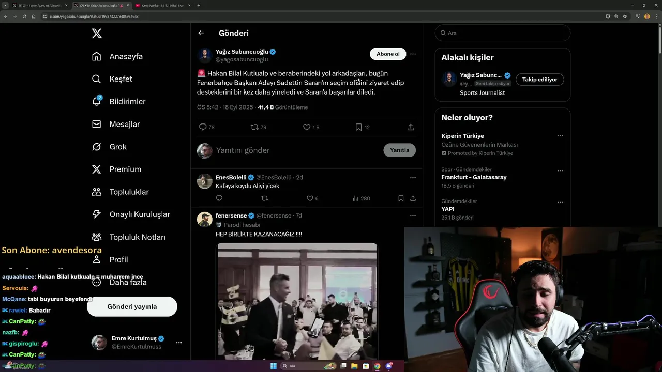Viewport: 662px width, 372px height.
Task: Click the Ara search field on X
Action: (503, 33)
